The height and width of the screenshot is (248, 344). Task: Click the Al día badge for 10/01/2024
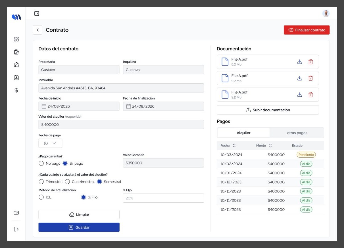(x=306, y=173)
